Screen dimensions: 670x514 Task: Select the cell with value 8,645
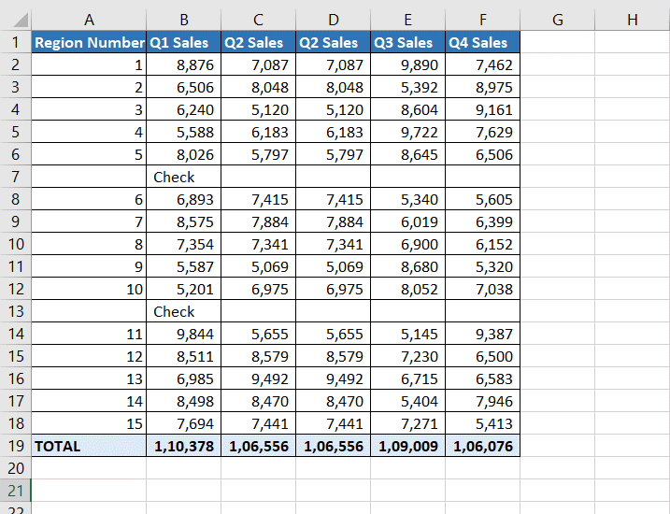pos(408,154)
